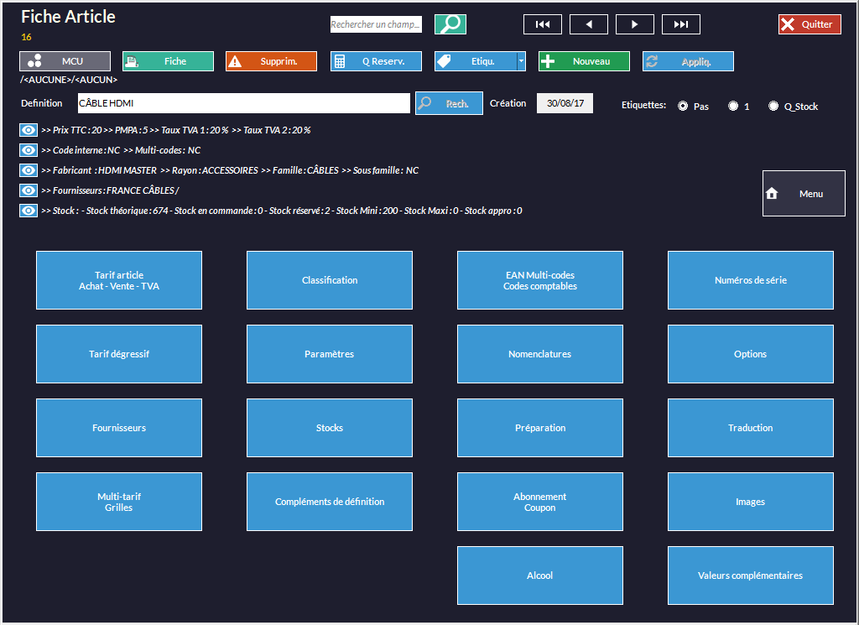859x625 pixels.
Task: Click the green magnifier search icon
Action: coord(450,24)
